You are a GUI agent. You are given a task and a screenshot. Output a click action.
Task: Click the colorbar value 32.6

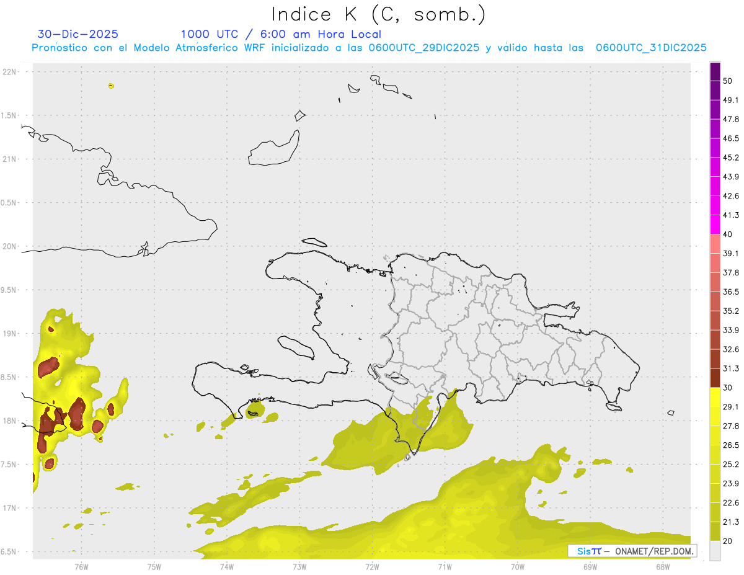coord(732,350)
